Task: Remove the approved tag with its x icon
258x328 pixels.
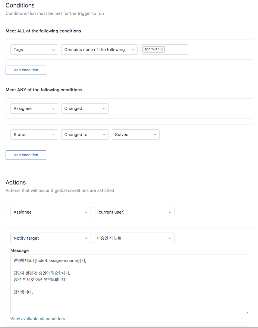Action: (x=161, y=49)
